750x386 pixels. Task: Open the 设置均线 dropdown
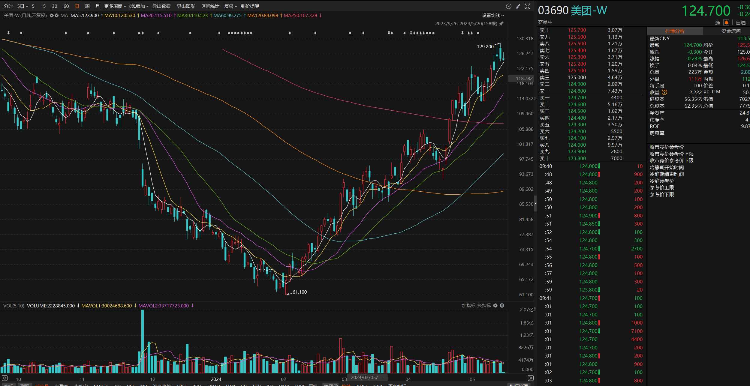point(493,15)
